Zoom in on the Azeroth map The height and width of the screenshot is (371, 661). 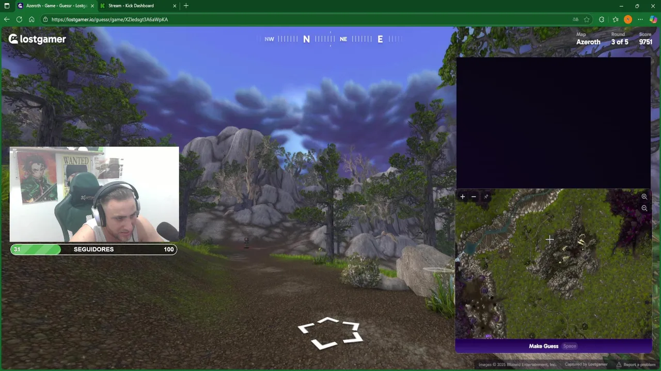click(644, 197)
